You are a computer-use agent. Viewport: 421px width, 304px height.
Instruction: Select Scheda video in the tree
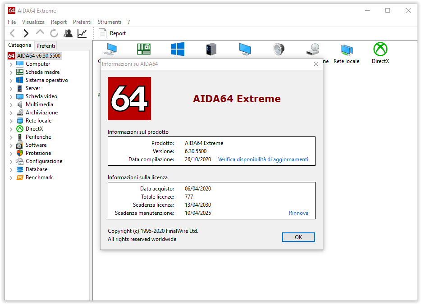[41, 96]
